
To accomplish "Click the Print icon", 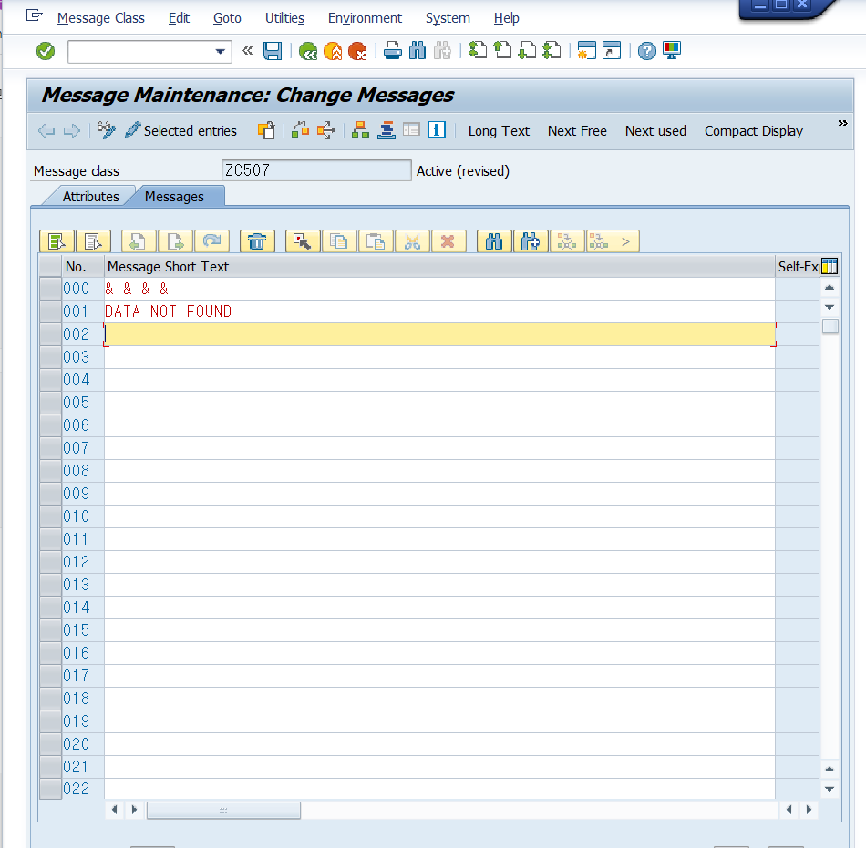I will (393, 51).
